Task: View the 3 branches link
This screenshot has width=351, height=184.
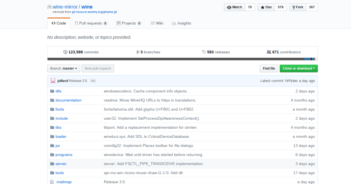Action: click(148, 52)
